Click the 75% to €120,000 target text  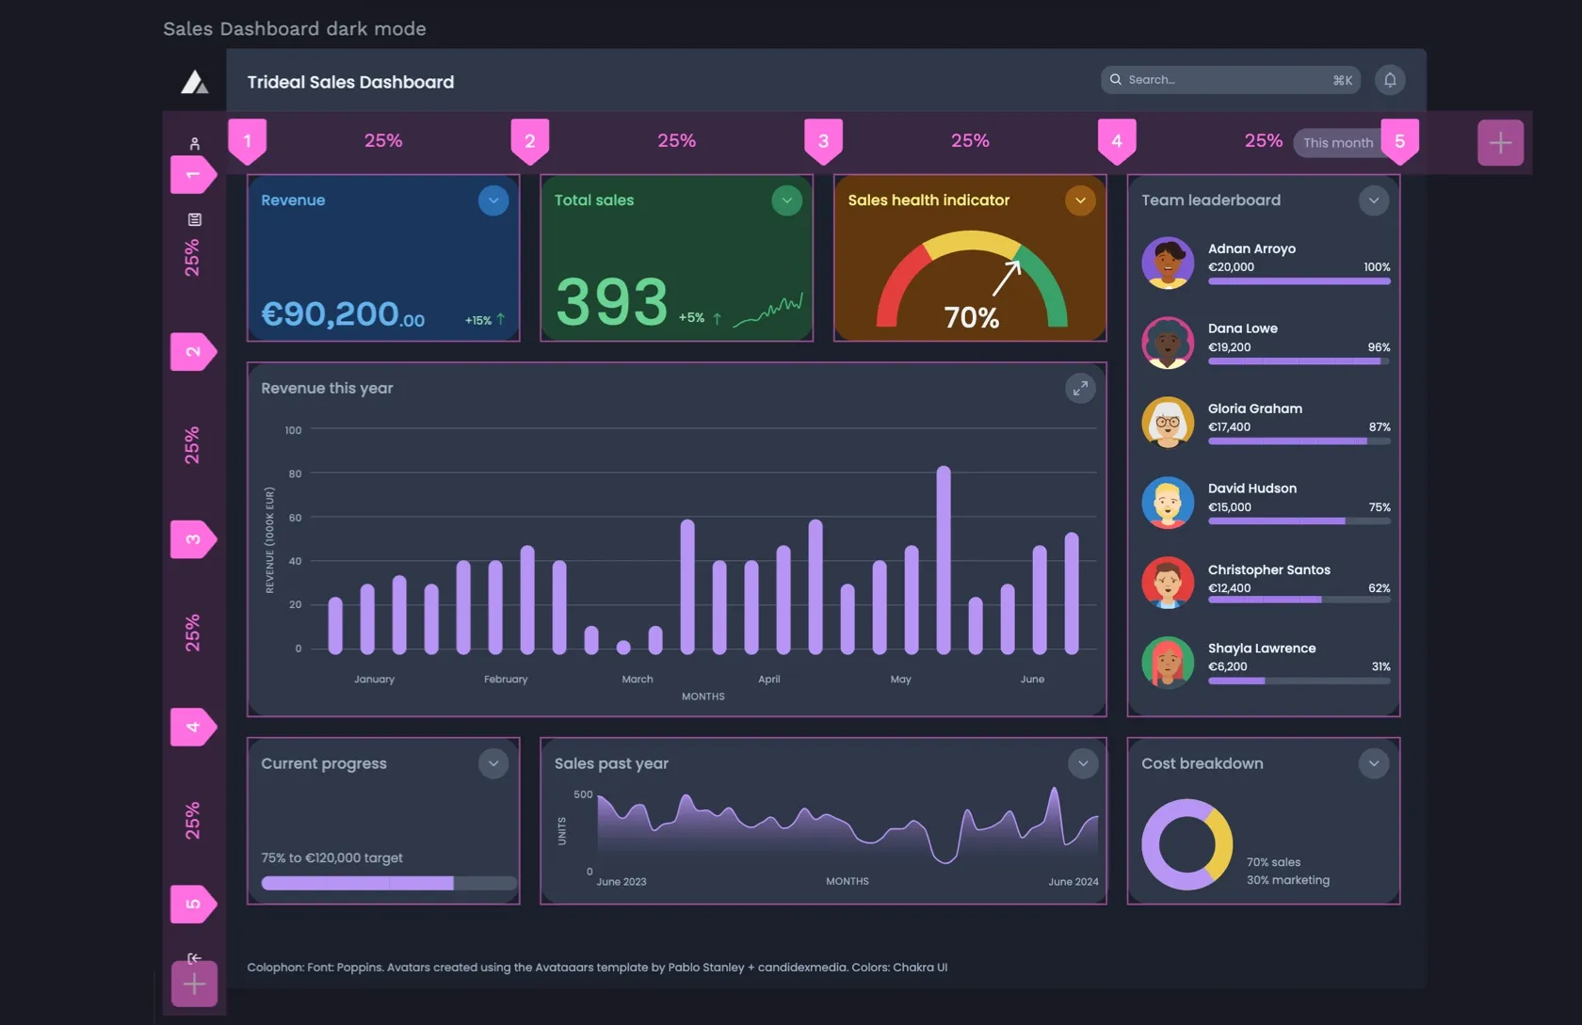click(331, 857)
